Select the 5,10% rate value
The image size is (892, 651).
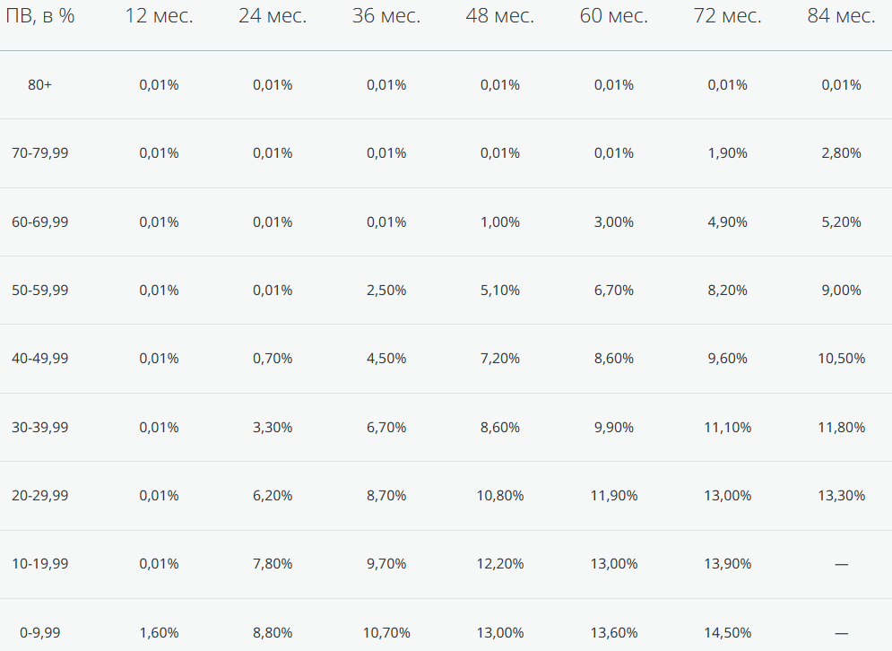[500, 291]
